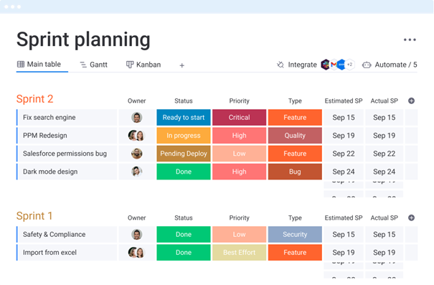Click the Sprint 1 group title
434x285 pixels.
point(34,216)
